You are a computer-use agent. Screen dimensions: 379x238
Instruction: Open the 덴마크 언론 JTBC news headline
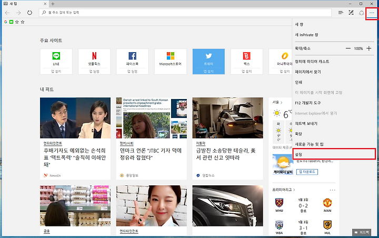click(151, 154)
